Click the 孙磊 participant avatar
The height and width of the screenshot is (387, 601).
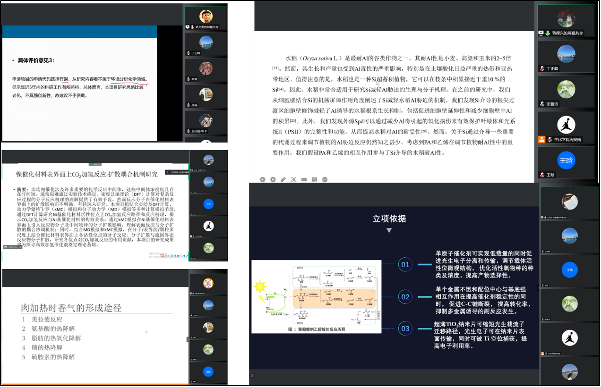(x=206, y=94)
